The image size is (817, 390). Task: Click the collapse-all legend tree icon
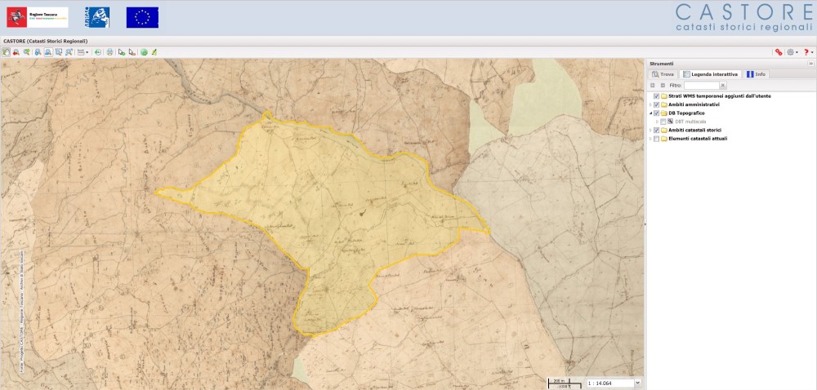[663, 86]
